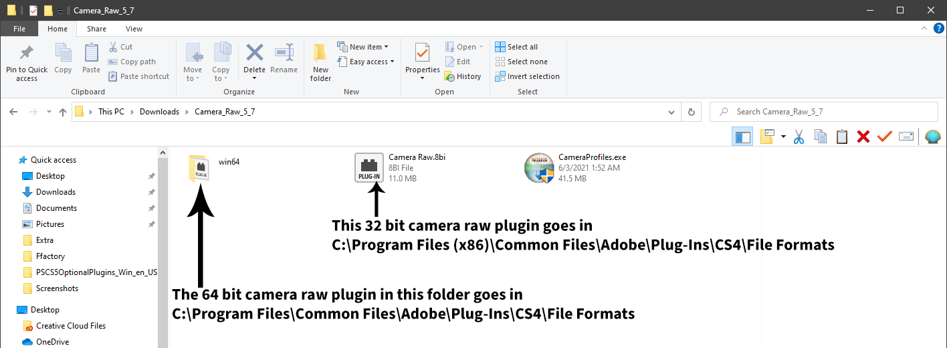Screen dimensions: 947x348
Task: Create a New folder from ribbon
Action: tap(320, 62)
